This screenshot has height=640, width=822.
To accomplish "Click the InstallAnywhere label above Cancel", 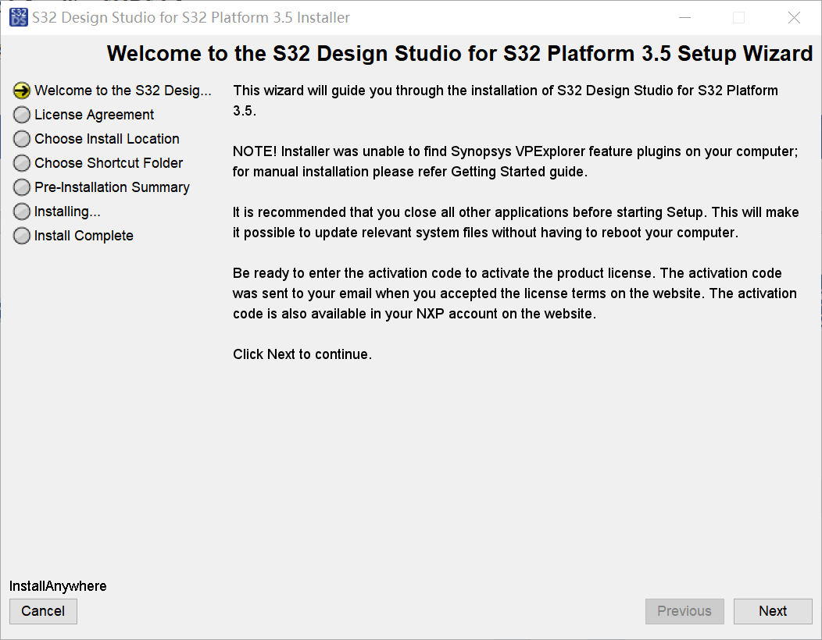I will click(x=58, y=586).
